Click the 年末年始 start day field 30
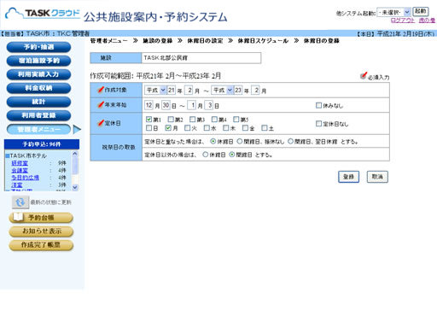This screenshot has height=328, width=437. pos(166,105)
